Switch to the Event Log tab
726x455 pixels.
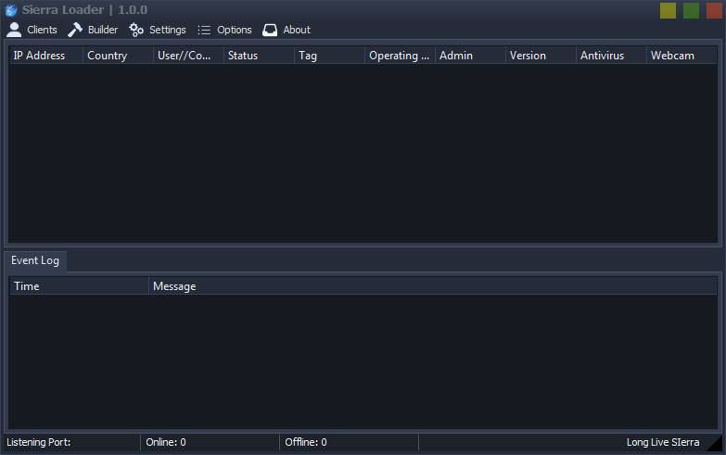coord(35,261)
